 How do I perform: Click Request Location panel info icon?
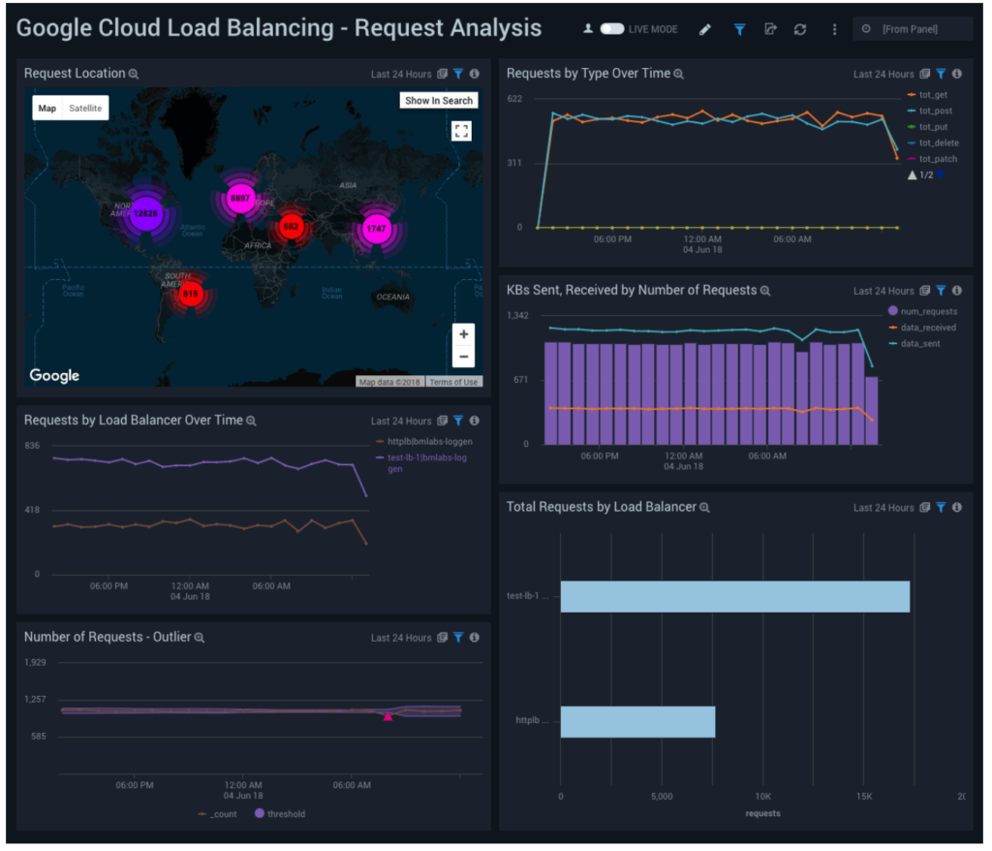coord(475,74)
